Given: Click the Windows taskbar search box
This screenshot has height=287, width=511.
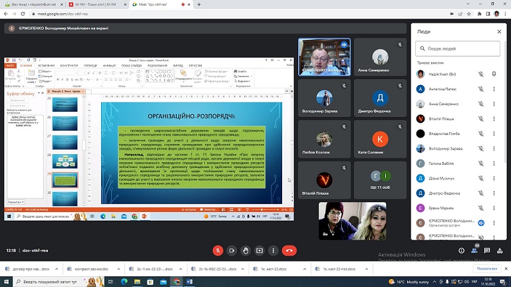Looking at the screenshot, I should point(59,282).
